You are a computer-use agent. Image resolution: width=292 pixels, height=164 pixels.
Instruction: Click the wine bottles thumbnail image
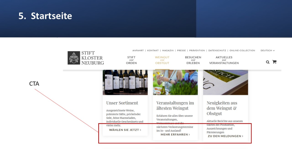point(125,82)
